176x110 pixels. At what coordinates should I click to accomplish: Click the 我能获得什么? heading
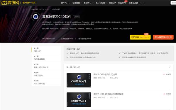73,49
